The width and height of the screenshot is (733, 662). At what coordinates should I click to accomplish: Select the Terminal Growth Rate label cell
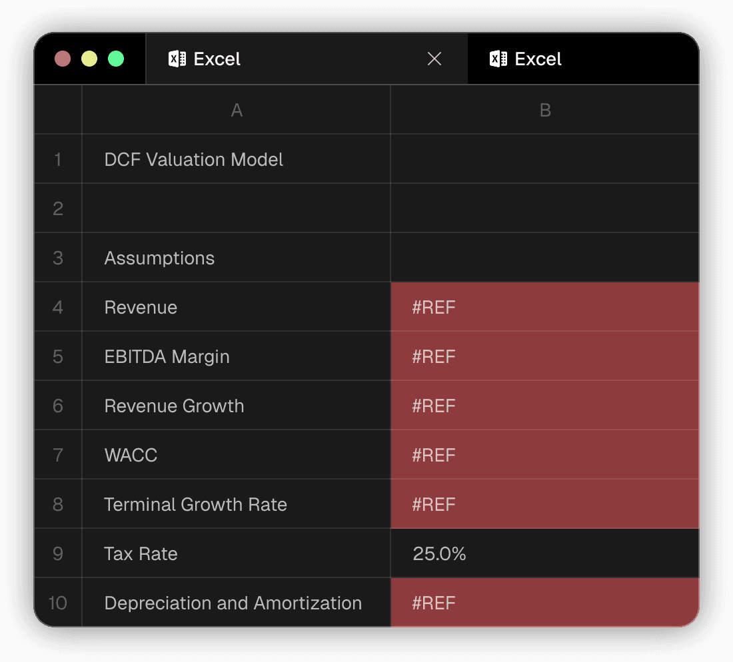(x=236, y=504)
